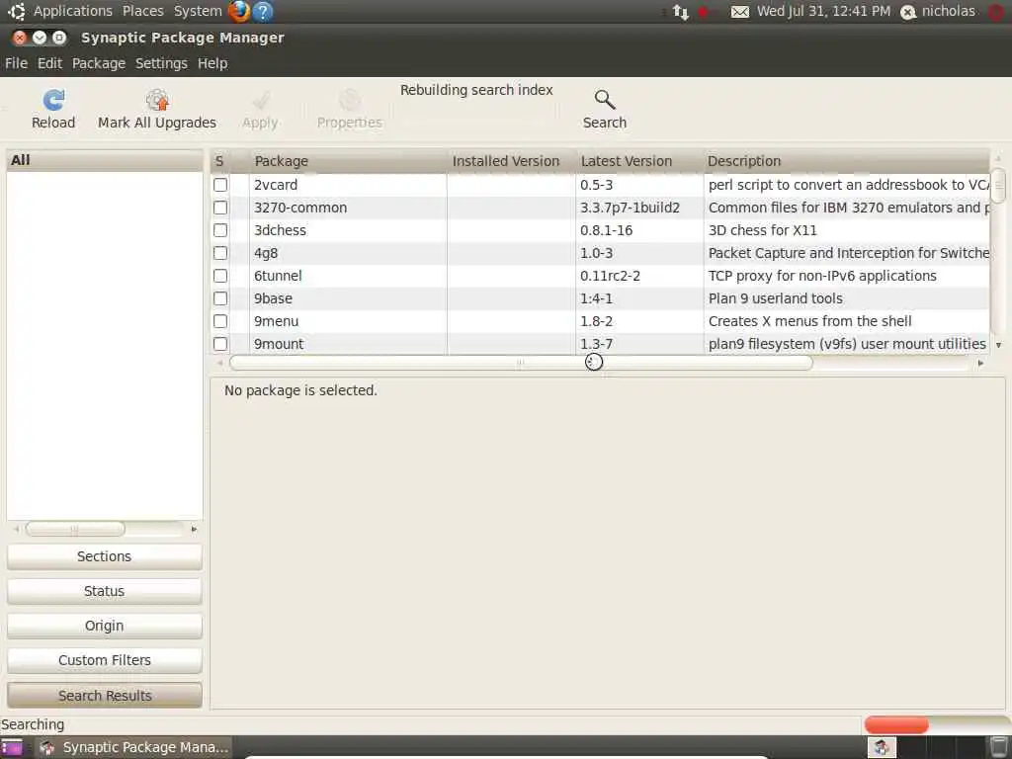Open the Places menu
The height and width of the screenshot is (759, 1012).
coord(143,11)
